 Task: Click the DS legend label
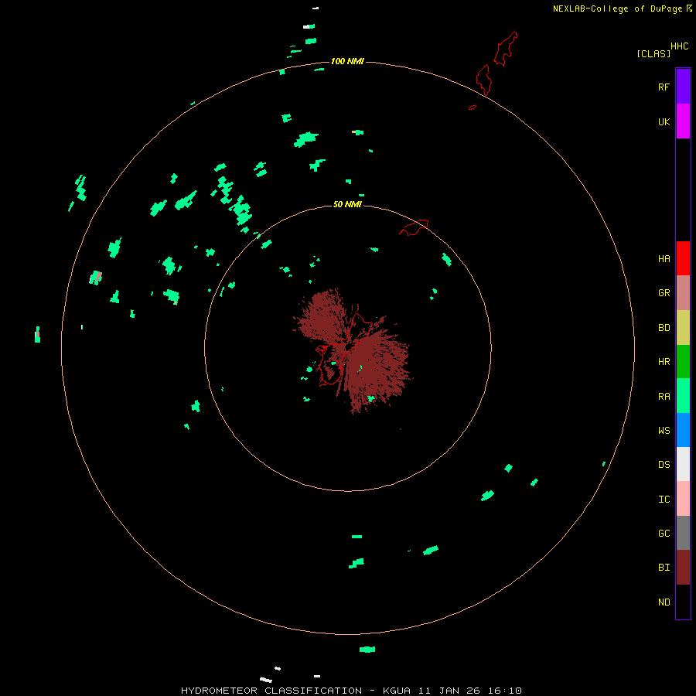point(664,464)
